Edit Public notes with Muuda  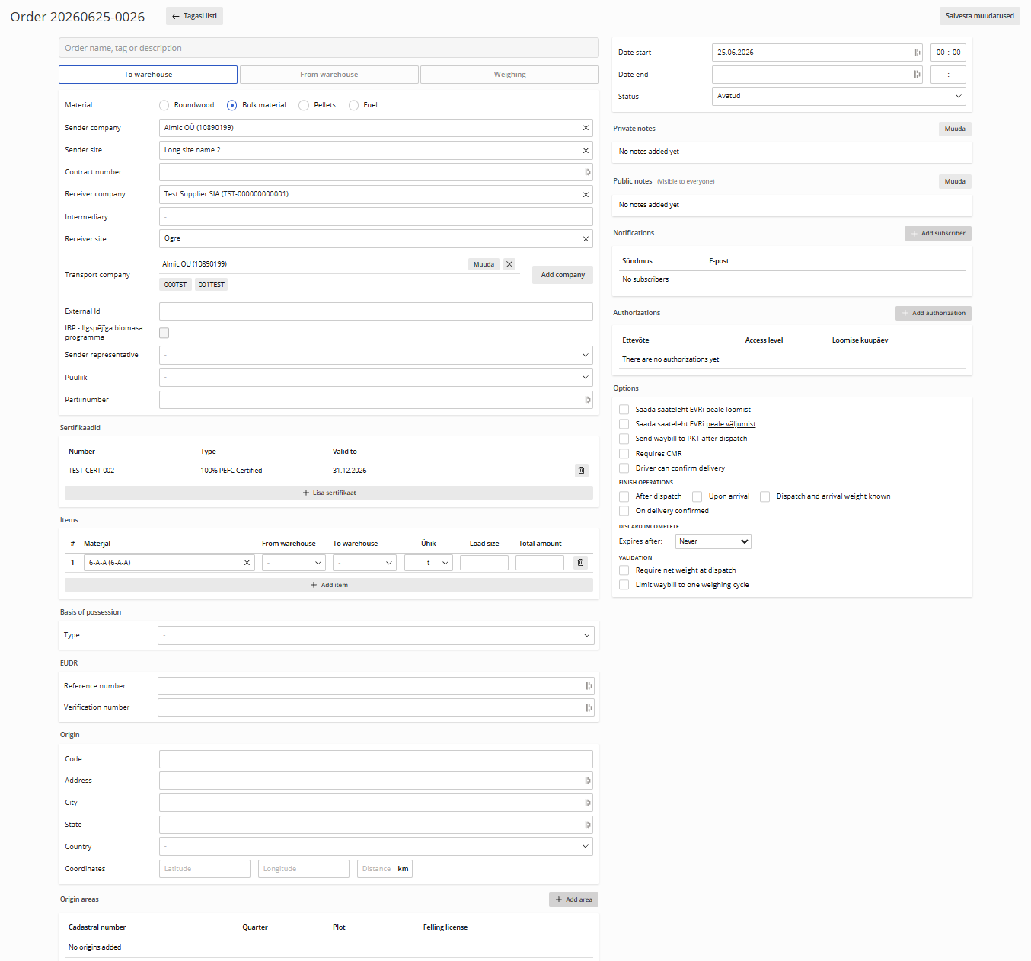tap(955, 181)
